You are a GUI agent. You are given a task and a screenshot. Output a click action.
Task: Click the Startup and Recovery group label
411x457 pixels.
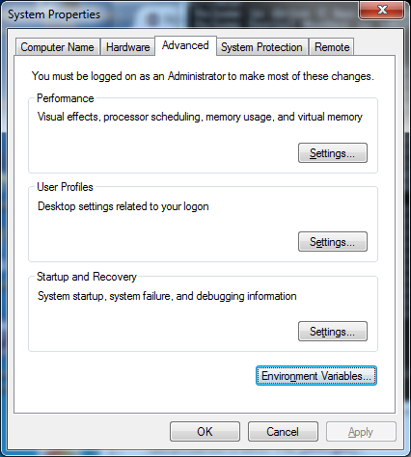(x=87, y=277)
